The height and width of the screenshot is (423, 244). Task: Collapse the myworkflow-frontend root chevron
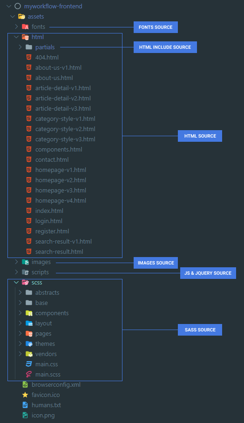click(x=9, y=6)
